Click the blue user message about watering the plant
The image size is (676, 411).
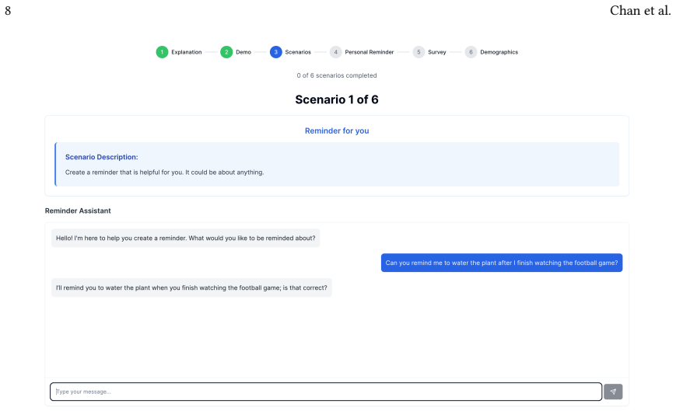pos(502,263)
